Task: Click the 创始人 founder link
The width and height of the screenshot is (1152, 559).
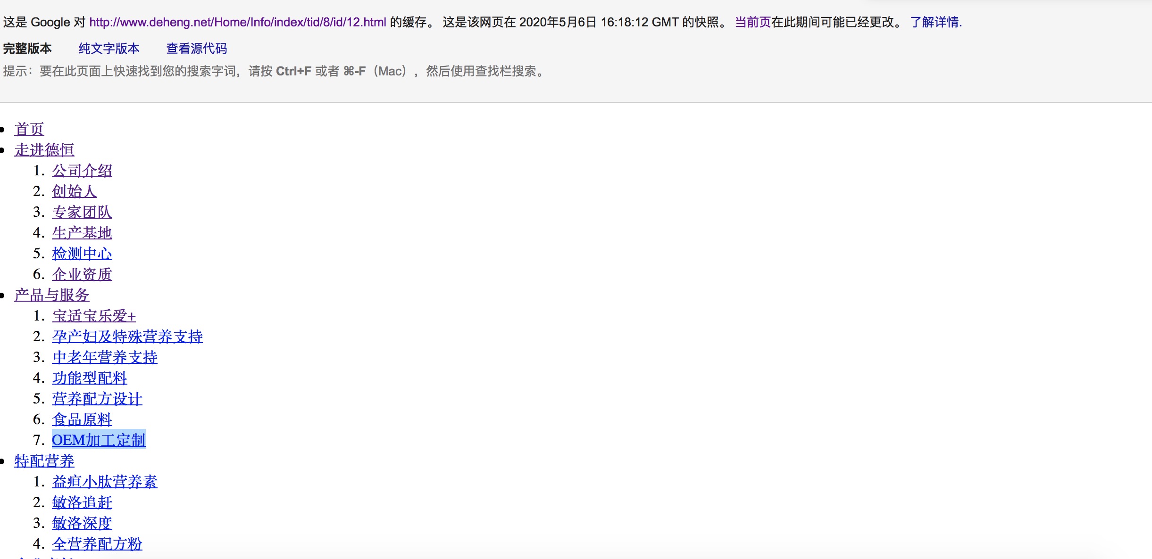Action: pyautogui.click(x=75, y=191)
